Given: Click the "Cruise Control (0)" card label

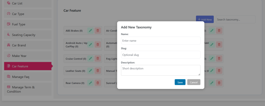Looking at the screenshot, I should 76,59.
